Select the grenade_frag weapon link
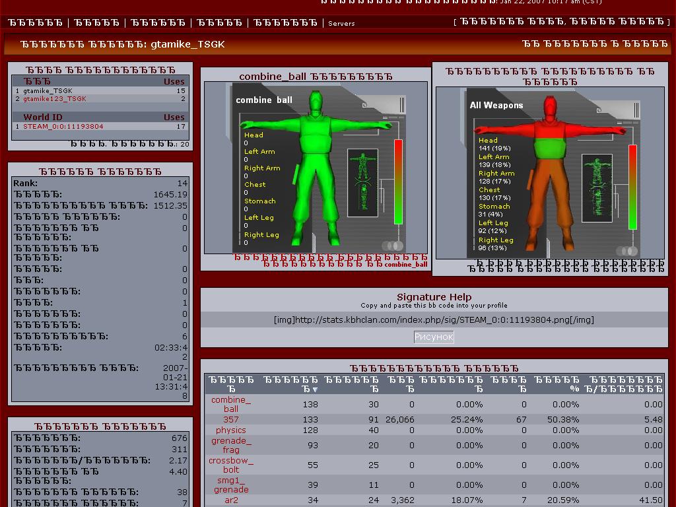 click(x=231, y=445)
